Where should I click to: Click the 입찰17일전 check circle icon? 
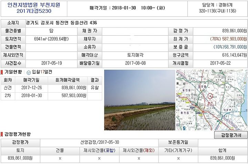tap(29, 72)
